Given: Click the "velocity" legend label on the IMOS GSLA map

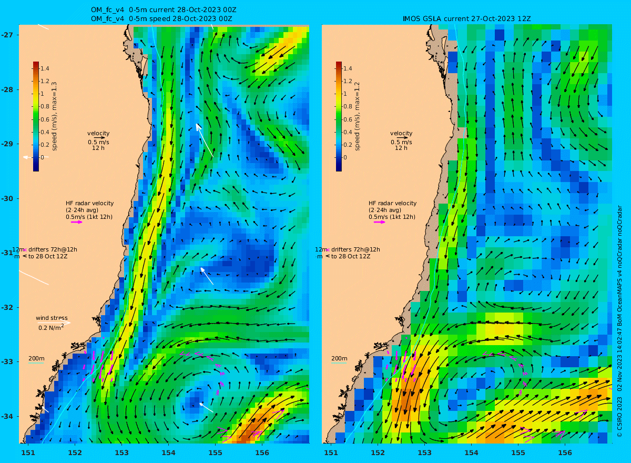Looking at the screenshot, I should coord(401,134).
